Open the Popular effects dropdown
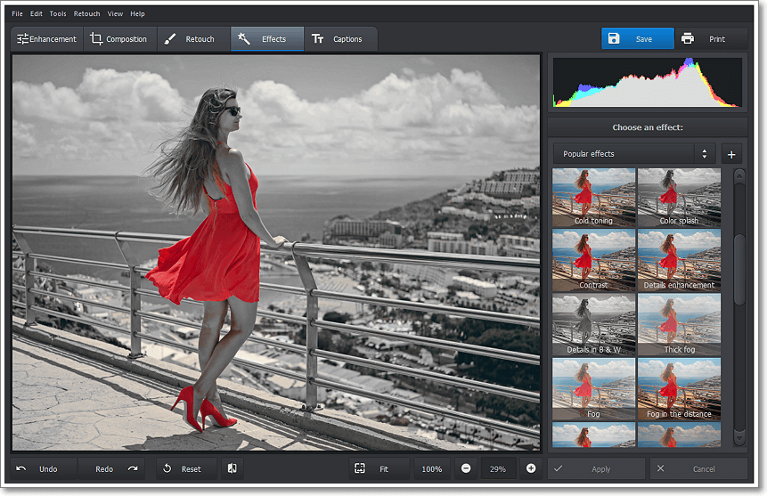 coord(633,154)
